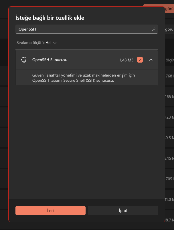
Task: Click the background row showing 768
Action: point(169,76)
